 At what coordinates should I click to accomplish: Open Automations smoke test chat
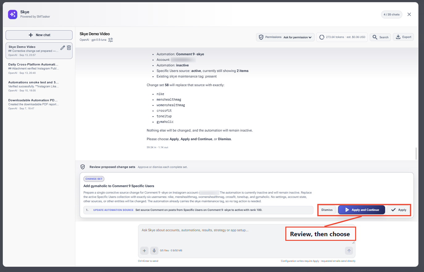(39, 86)
